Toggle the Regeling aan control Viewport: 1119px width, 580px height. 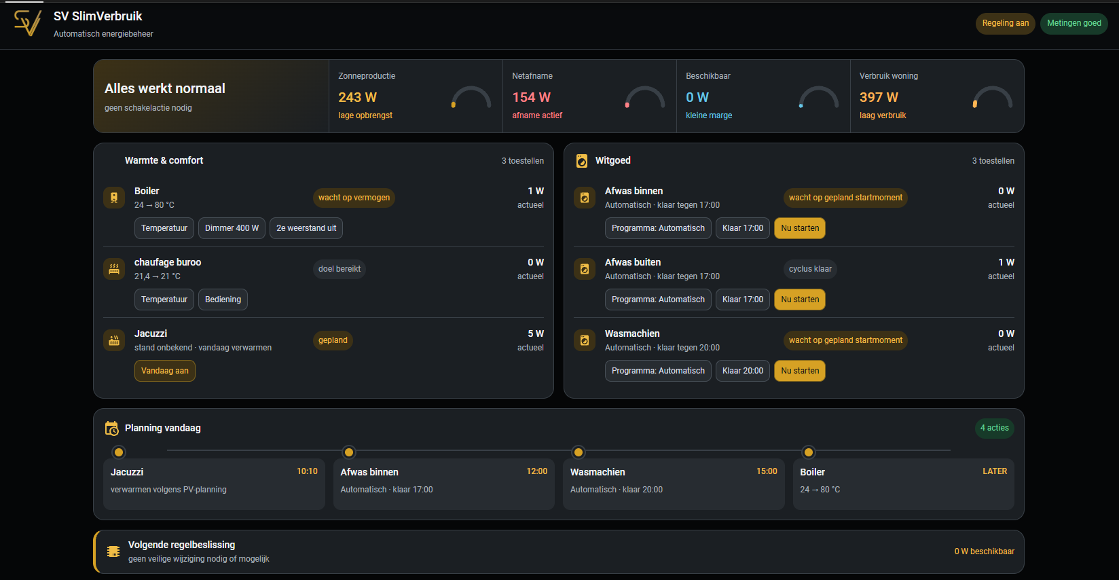tap(1006, 24)
